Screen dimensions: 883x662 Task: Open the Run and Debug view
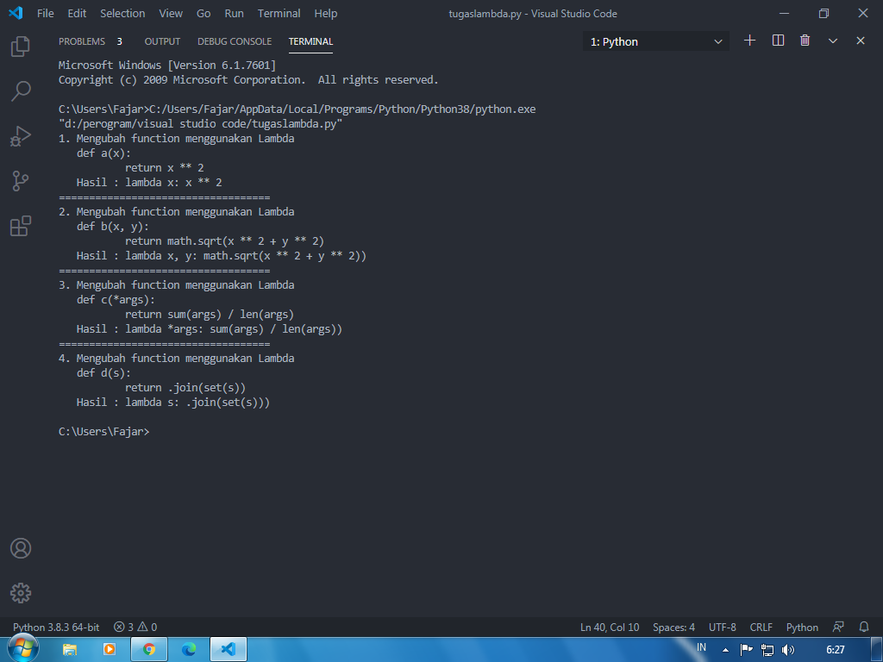(x=21, y=136)
